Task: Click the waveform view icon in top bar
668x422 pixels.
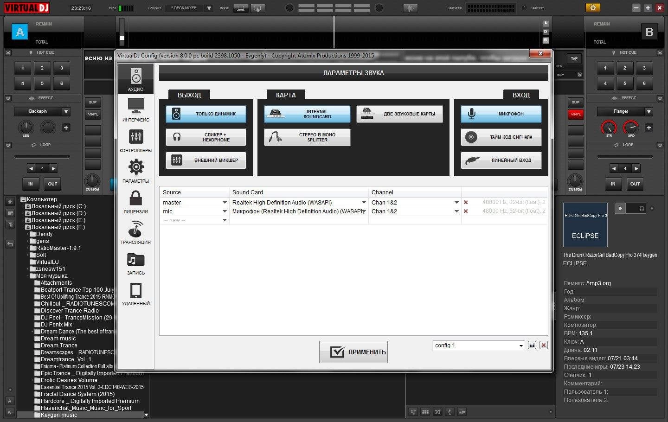Action: click(x=410, y=8)
